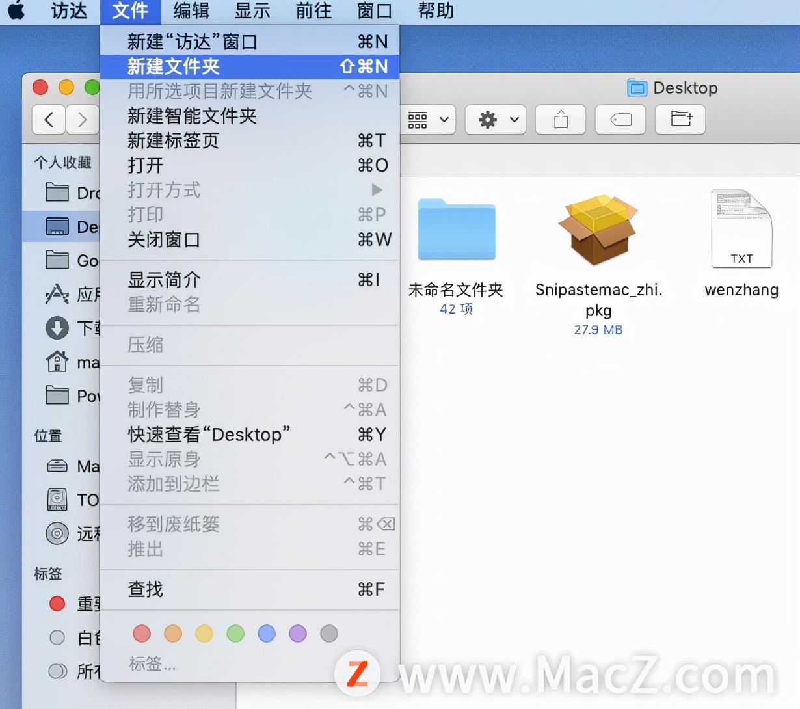The image size is (800, 709).
Task: Click the Share icon in the Finder toolbar
Action: tap(560, 120)
